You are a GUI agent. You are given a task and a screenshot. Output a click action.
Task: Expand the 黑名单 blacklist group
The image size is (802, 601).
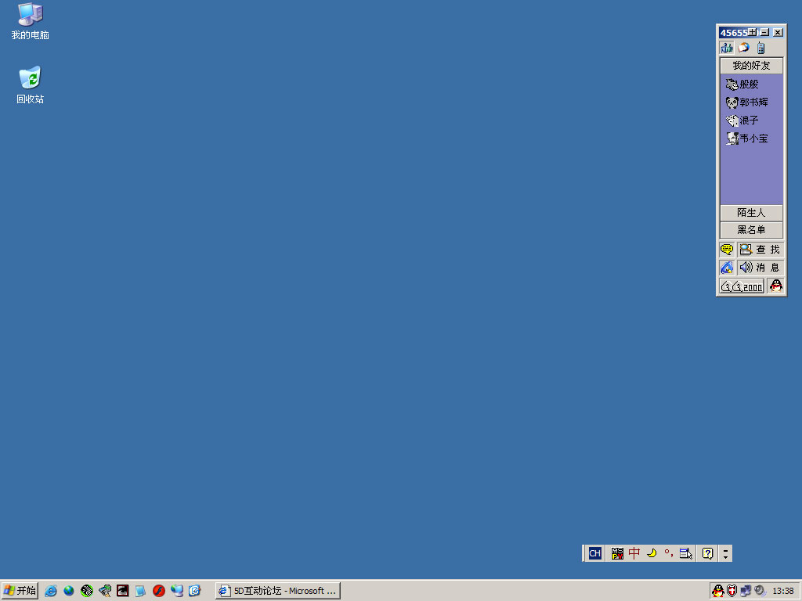[751, 230]
